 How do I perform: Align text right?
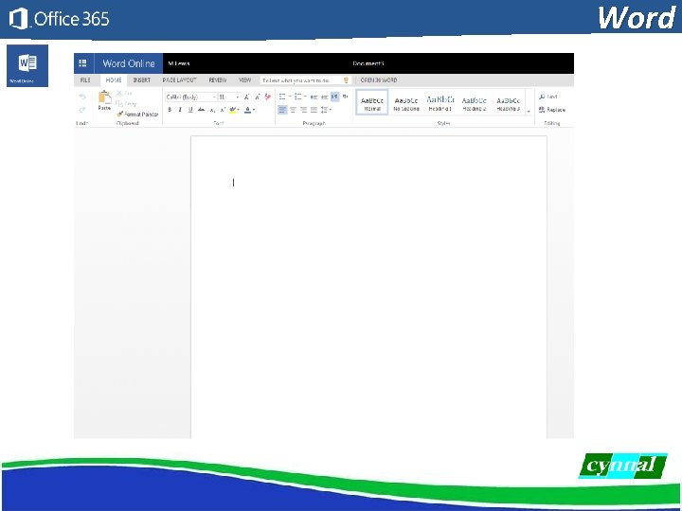(x=304, y=110)
